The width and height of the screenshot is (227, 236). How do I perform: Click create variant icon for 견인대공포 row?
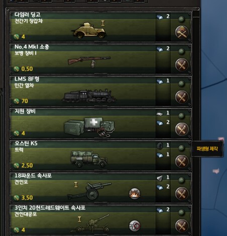(x=182, y=226)
